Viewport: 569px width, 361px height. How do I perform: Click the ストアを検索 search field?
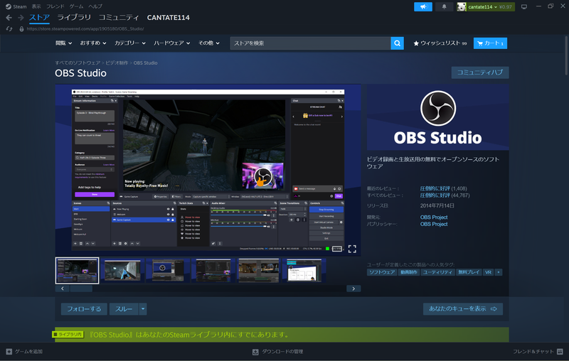pyautogui.click(x=310, y=43)
